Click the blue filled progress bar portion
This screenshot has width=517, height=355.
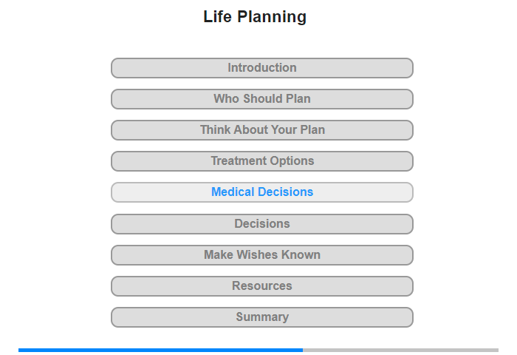tap(160, 350)
